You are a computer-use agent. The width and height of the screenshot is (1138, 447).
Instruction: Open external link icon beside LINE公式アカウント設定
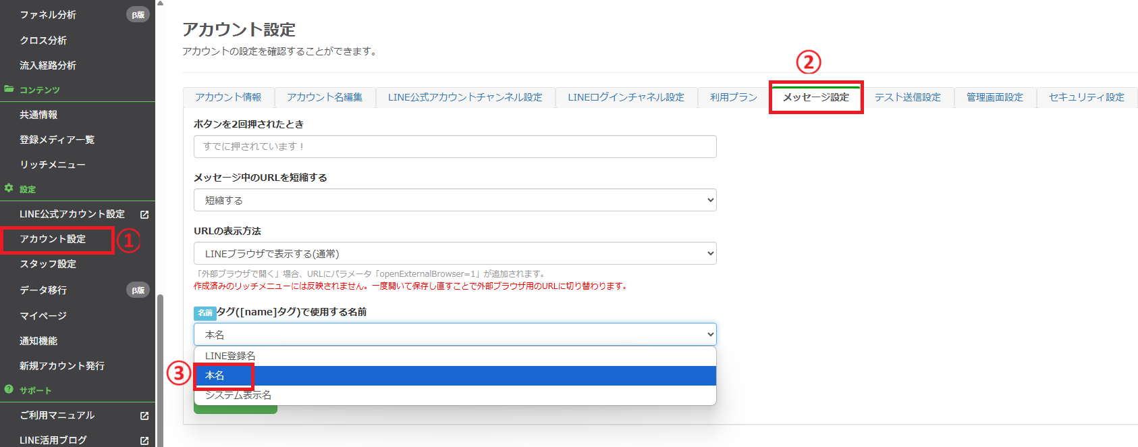pos(144,215)
